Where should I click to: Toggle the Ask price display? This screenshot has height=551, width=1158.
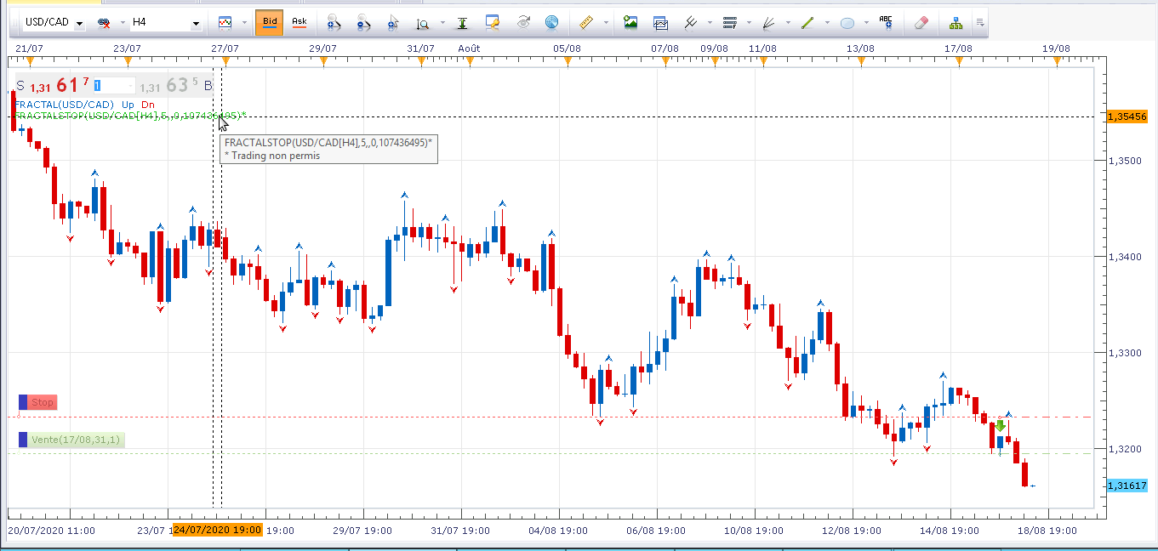coord(299,21)
